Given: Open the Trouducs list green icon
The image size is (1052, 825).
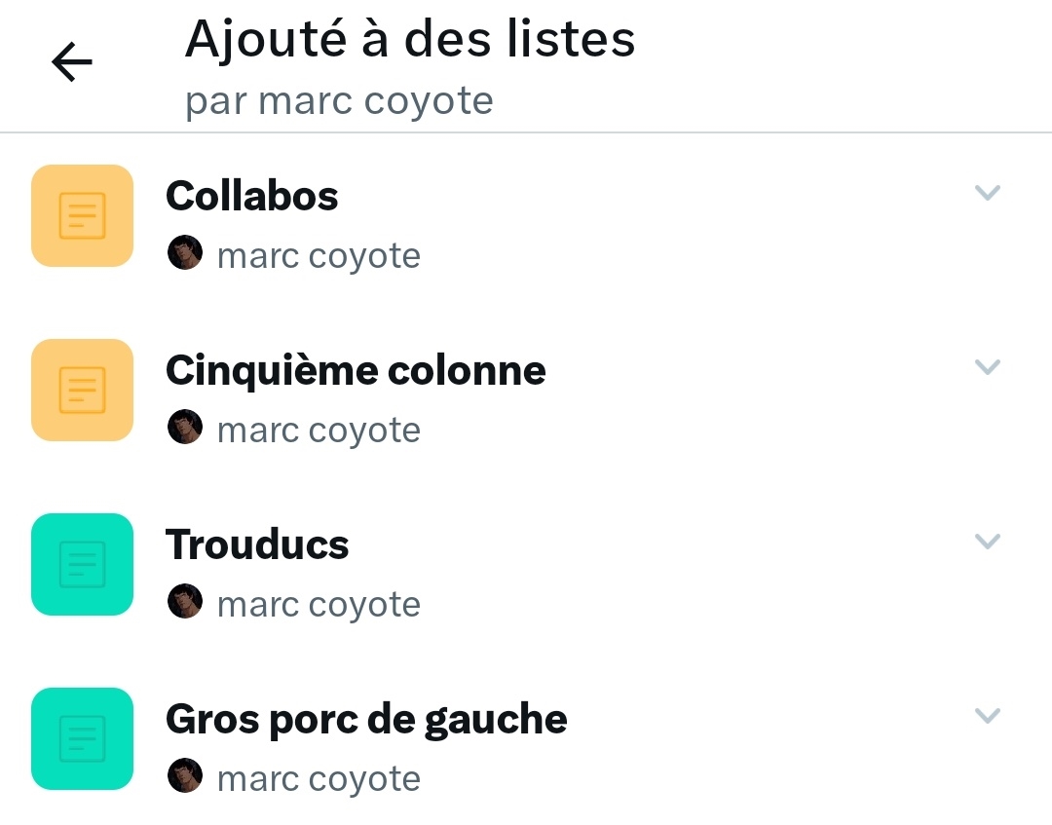Looking at the screenshot, I should click(x=83, y=564).
